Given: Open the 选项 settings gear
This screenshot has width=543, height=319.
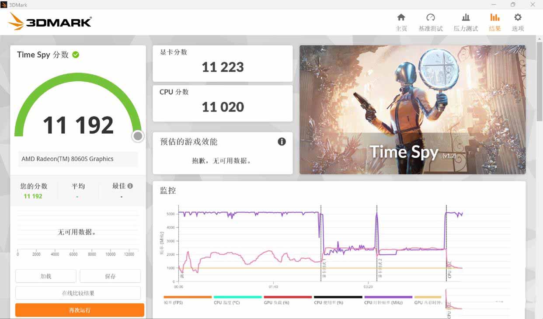Looking at the screenshot, I should tap(518, 22).
